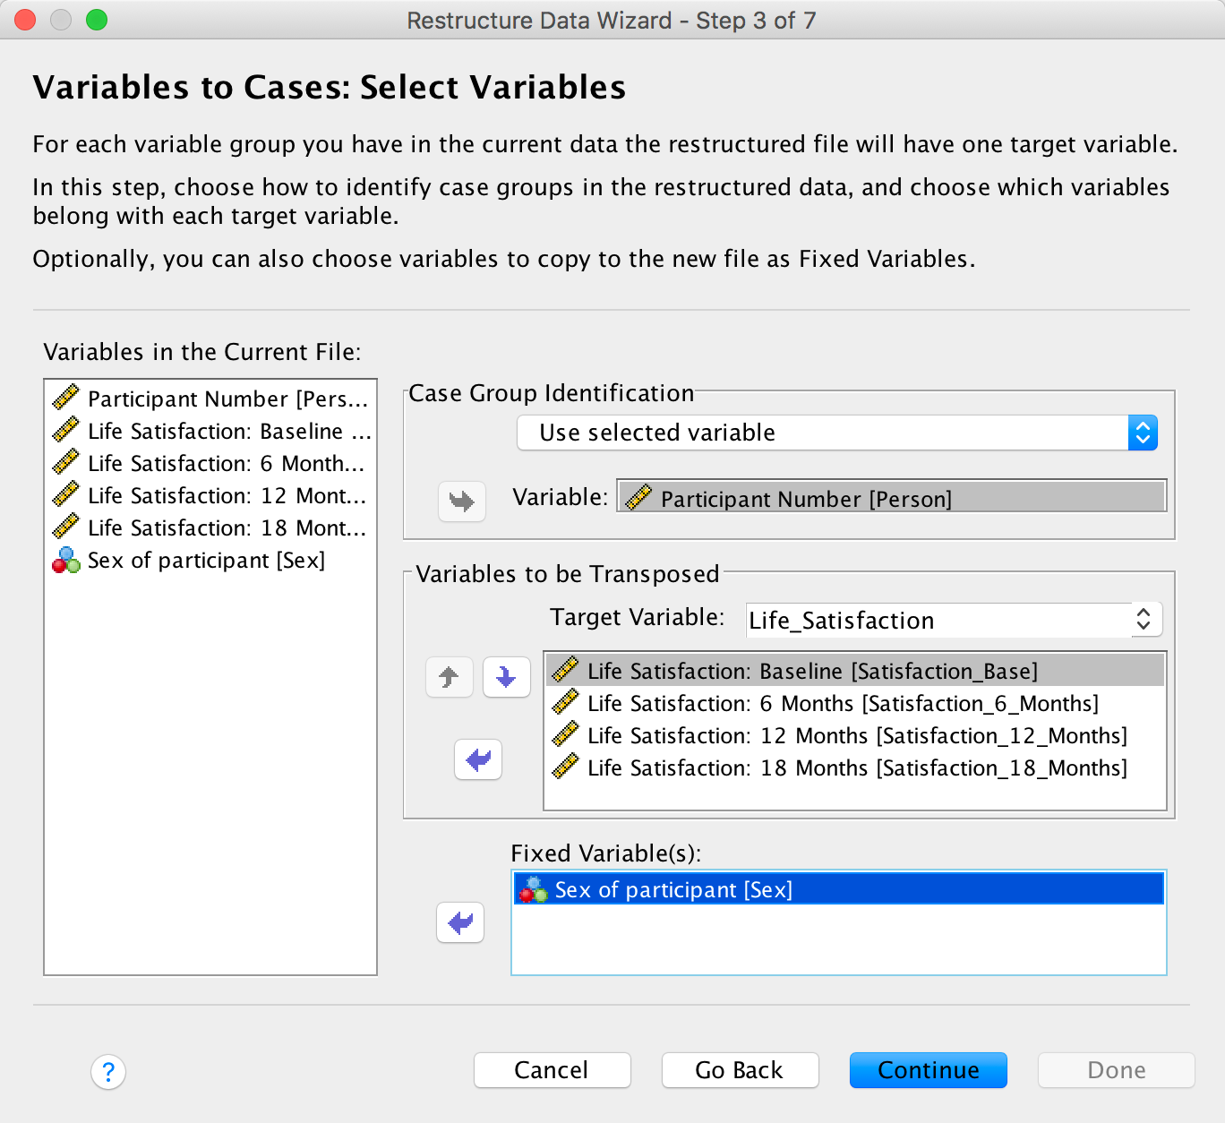Select Sex of participant in current file list

pyautogui.click(x=206, y=561)
